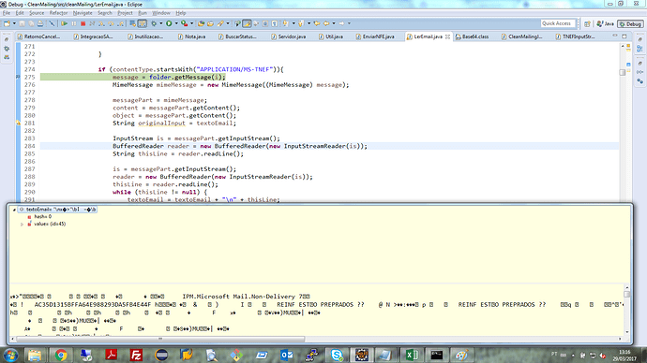Open Excel from the taskbar
The width and height of the screenshot is (647, 363).
click(412, 355)
